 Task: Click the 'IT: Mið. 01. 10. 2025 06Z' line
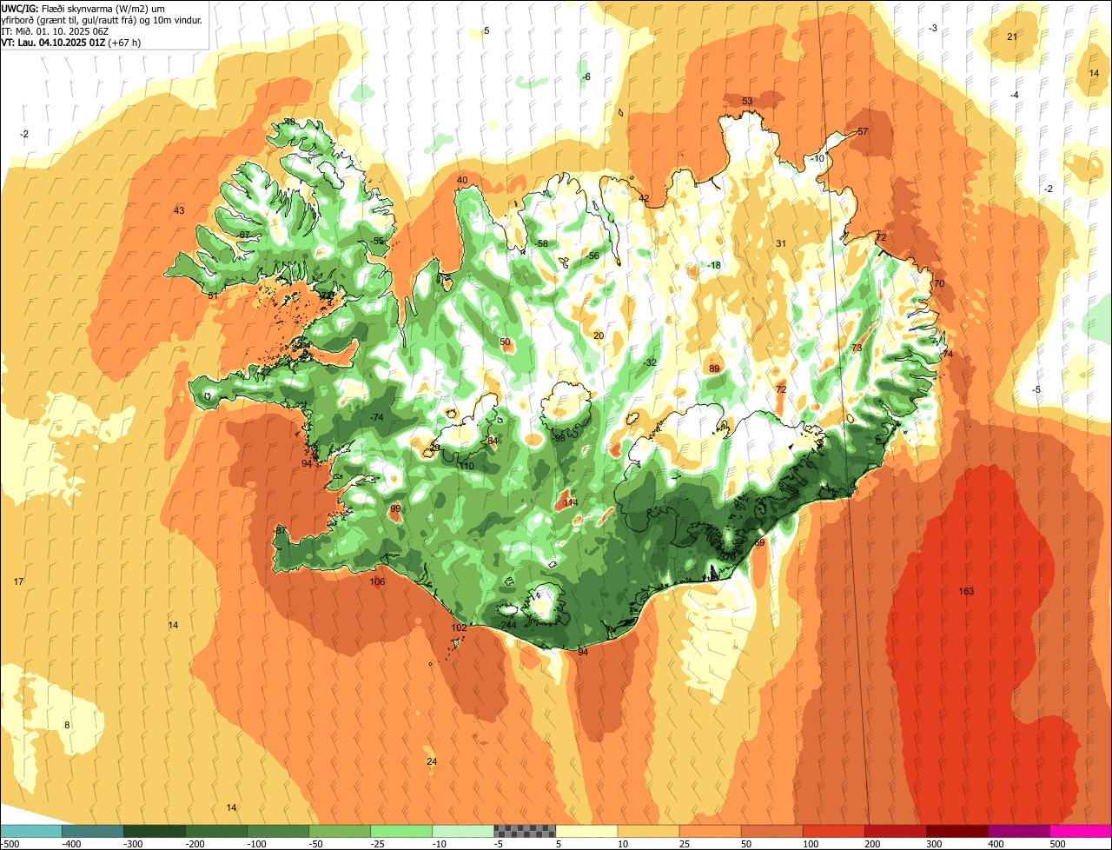55,30
